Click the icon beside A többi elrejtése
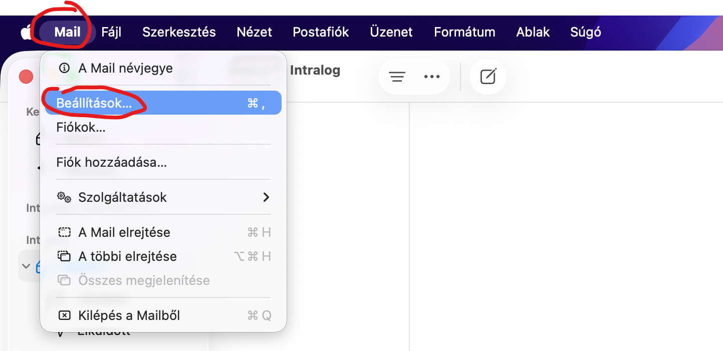This screenshot has width=723, height=351. coord(64,256)
